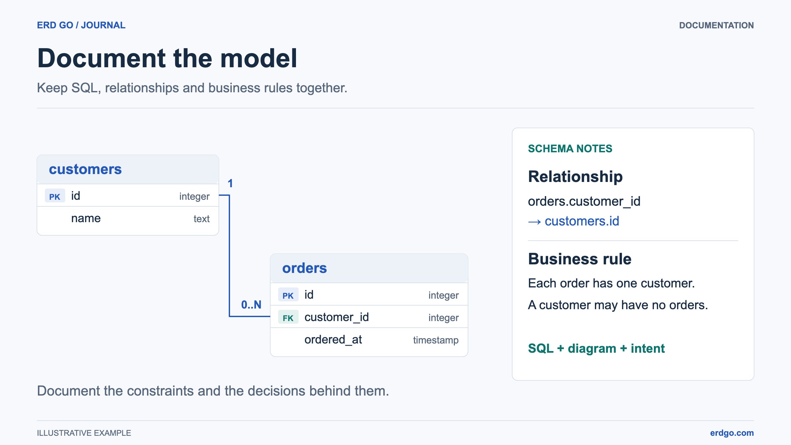The image size is (791, 445).
Task: Select the orders.customer_id text
Action: pos(584,201)
